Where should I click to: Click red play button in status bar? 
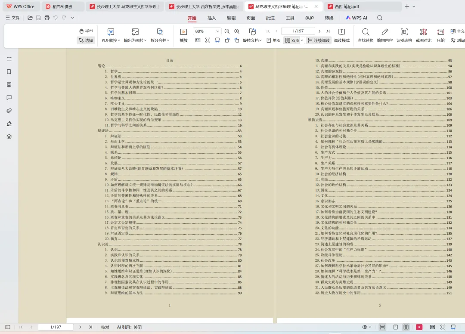pyautogui.click(x=419, y=327)
